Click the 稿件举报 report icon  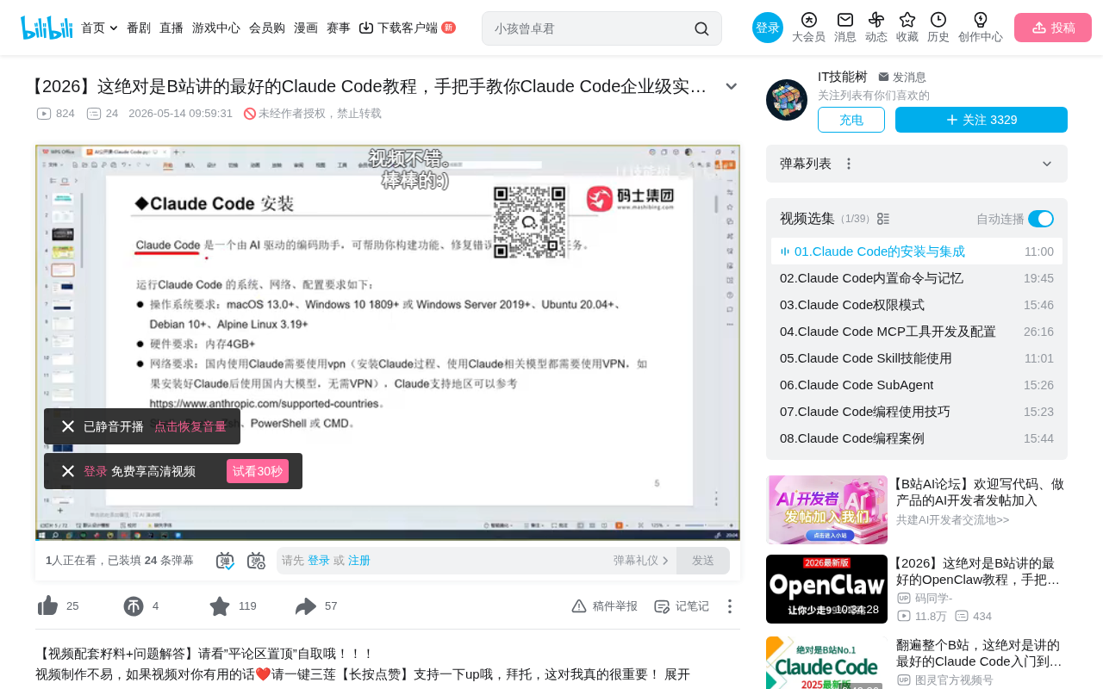point(579,606)
